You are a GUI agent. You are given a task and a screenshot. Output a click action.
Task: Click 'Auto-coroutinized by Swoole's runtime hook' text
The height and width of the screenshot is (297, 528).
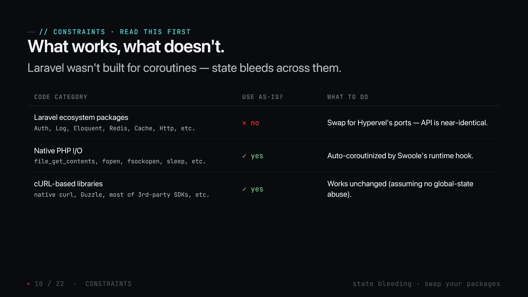[x=400, y=156]
